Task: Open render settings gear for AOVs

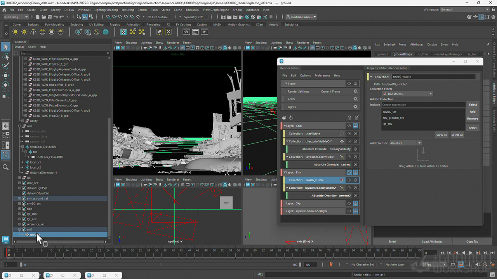Action: coord(355,99)
